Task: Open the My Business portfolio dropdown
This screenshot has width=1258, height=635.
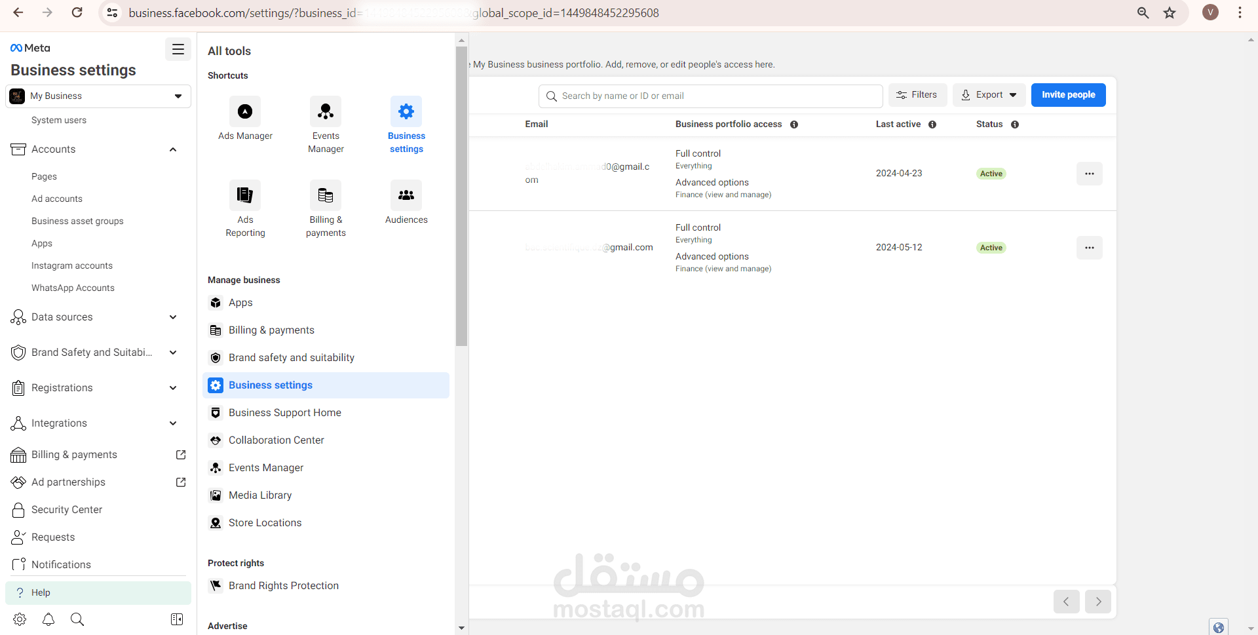Action: click(x=98, y=96)
